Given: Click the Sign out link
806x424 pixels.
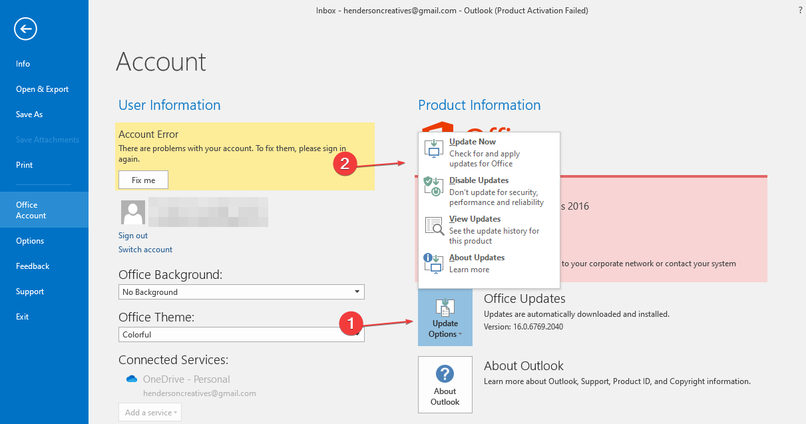Looking at the screenshot, I should 133,236.
